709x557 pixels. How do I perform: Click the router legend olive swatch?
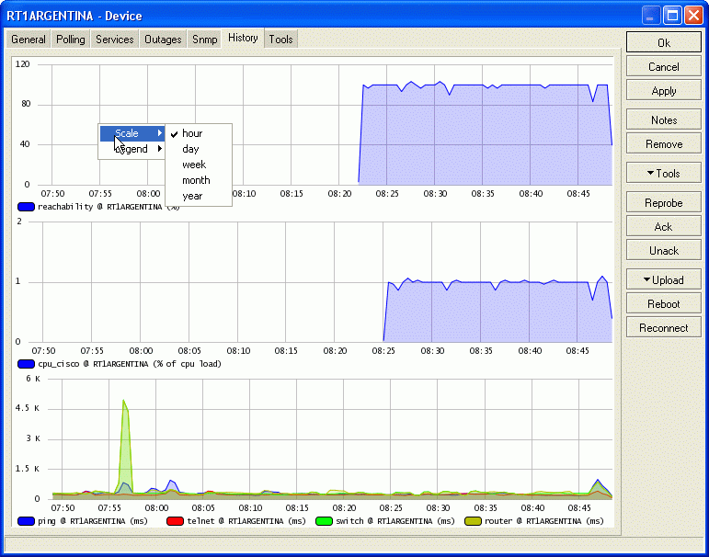[473, 521]
